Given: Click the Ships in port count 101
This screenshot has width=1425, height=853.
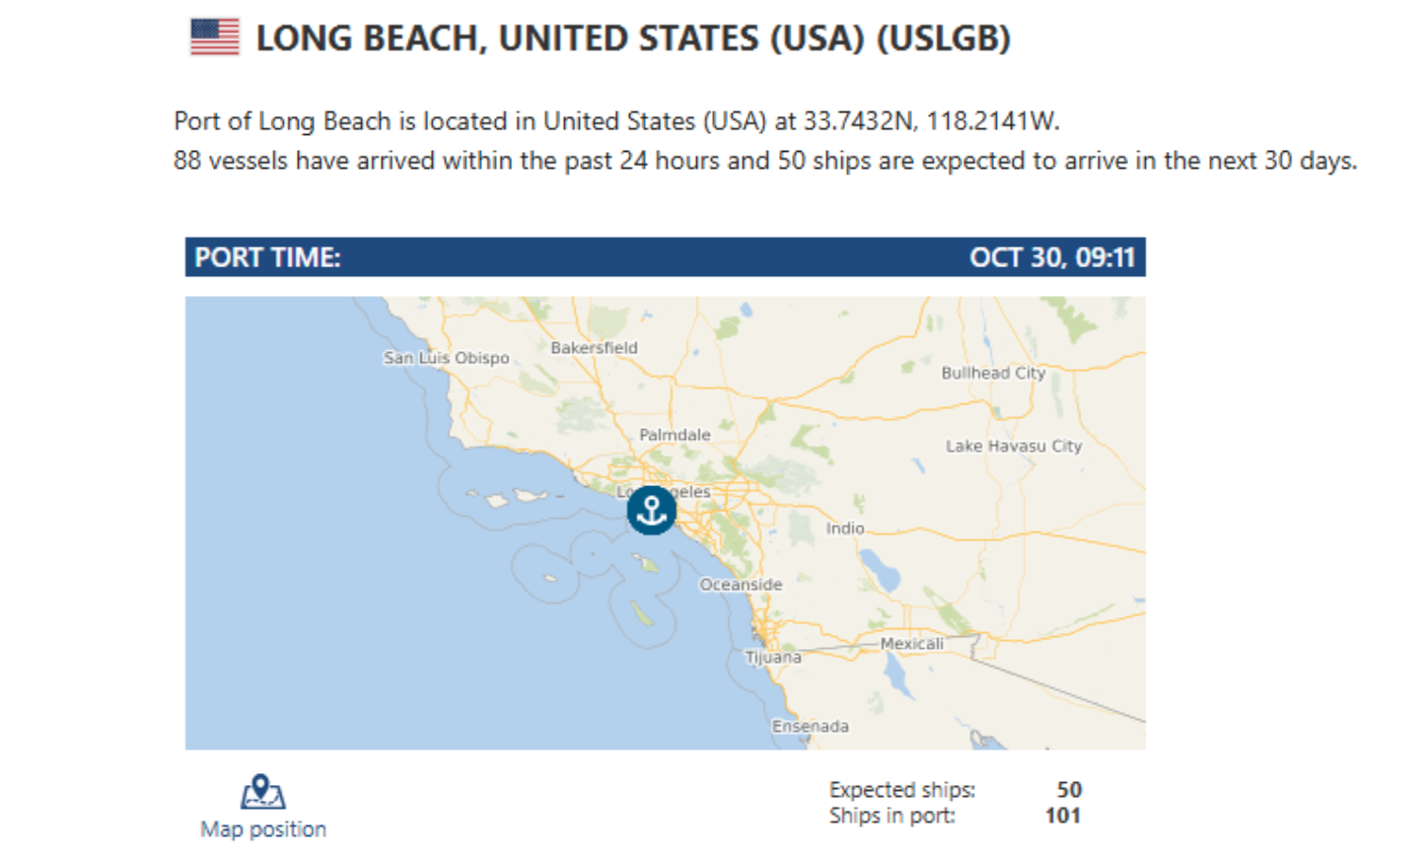Looking at the screenshot, I should 1062,816.
